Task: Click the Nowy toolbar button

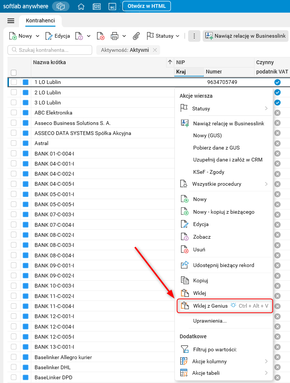Action: 21,36
